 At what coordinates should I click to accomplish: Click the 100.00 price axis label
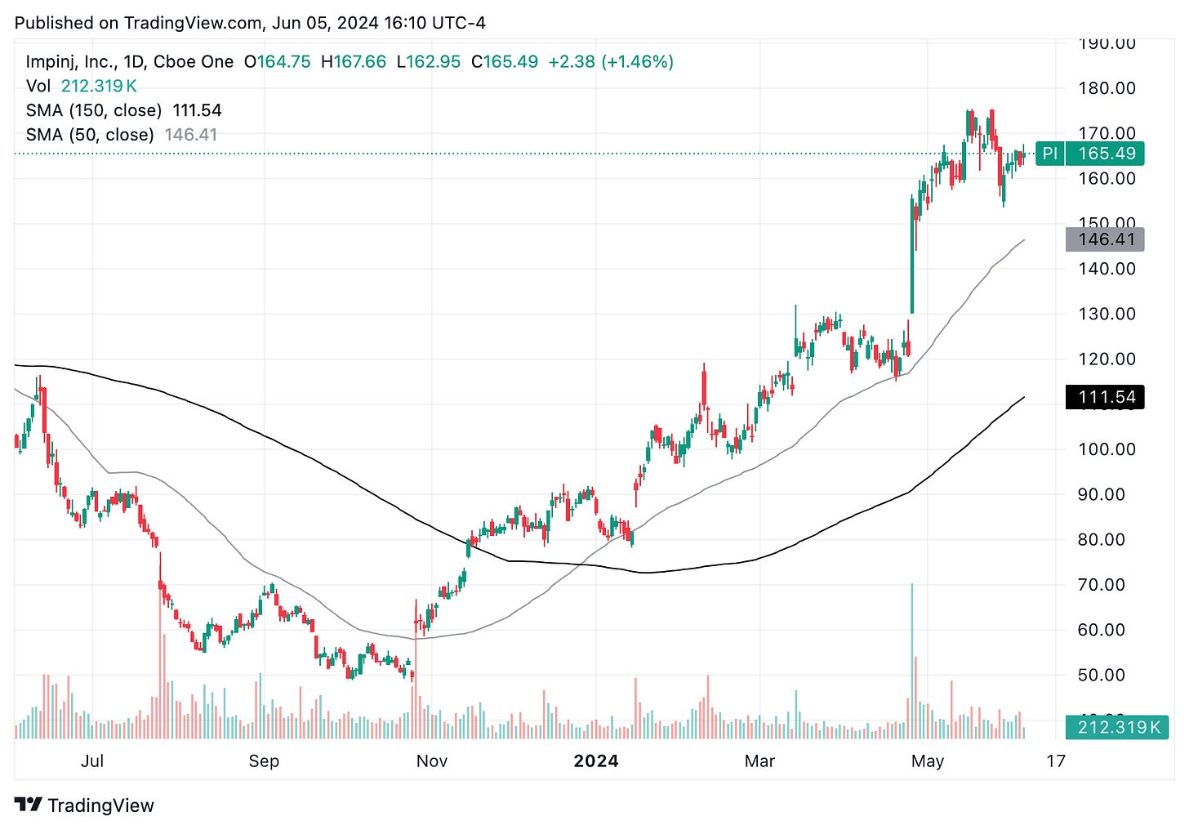(x=1107, y=449)
